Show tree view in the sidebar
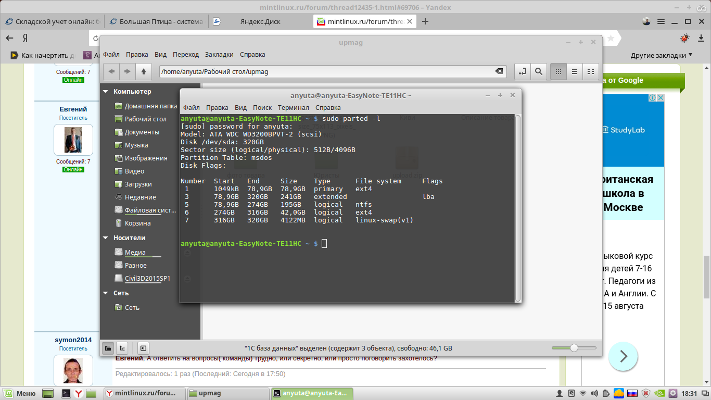The width and height of the screenshot is (711, 400). (x=122, y=348)
